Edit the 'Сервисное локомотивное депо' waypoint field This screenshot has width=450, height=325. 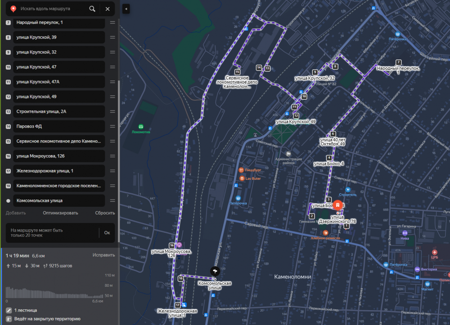(x=59, y=141)
